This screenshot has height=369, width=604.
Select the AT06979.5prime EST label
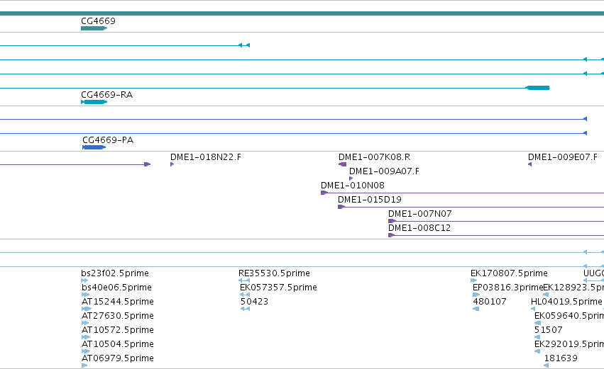pos(118,358)
